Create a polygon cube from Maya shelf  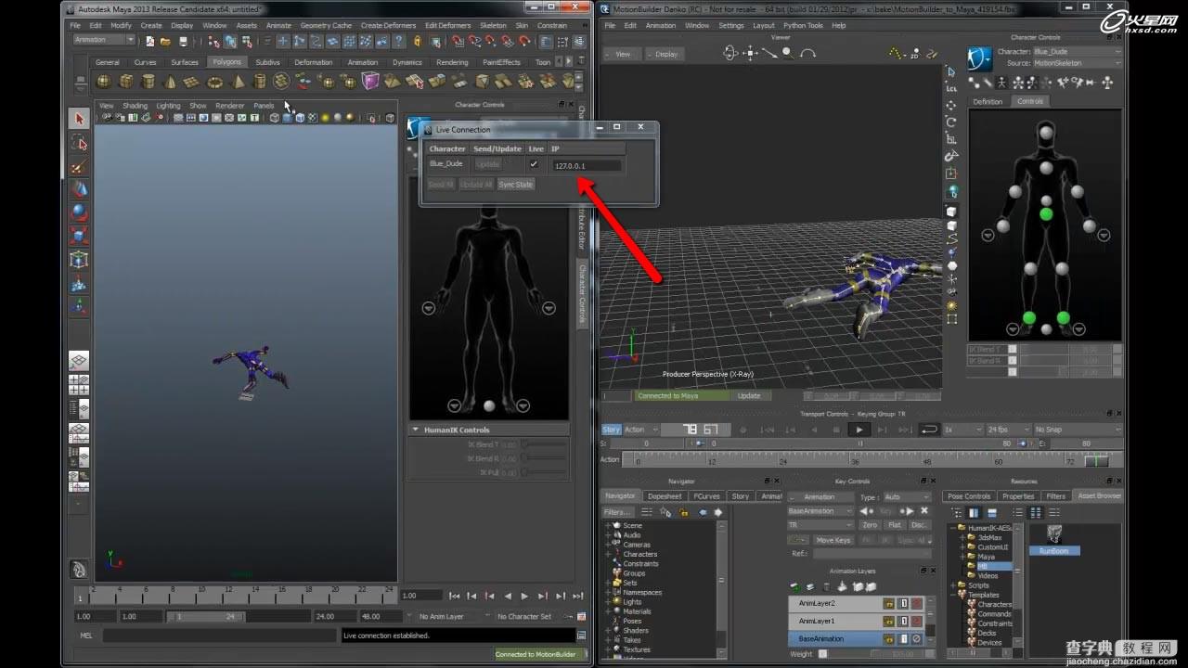click(125, 82)
